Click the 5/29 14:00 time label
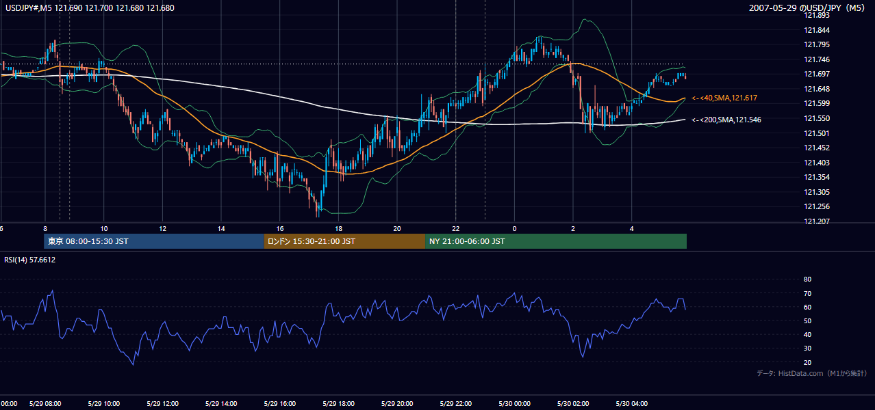The image size is (875, 410). tap(221, 404)
